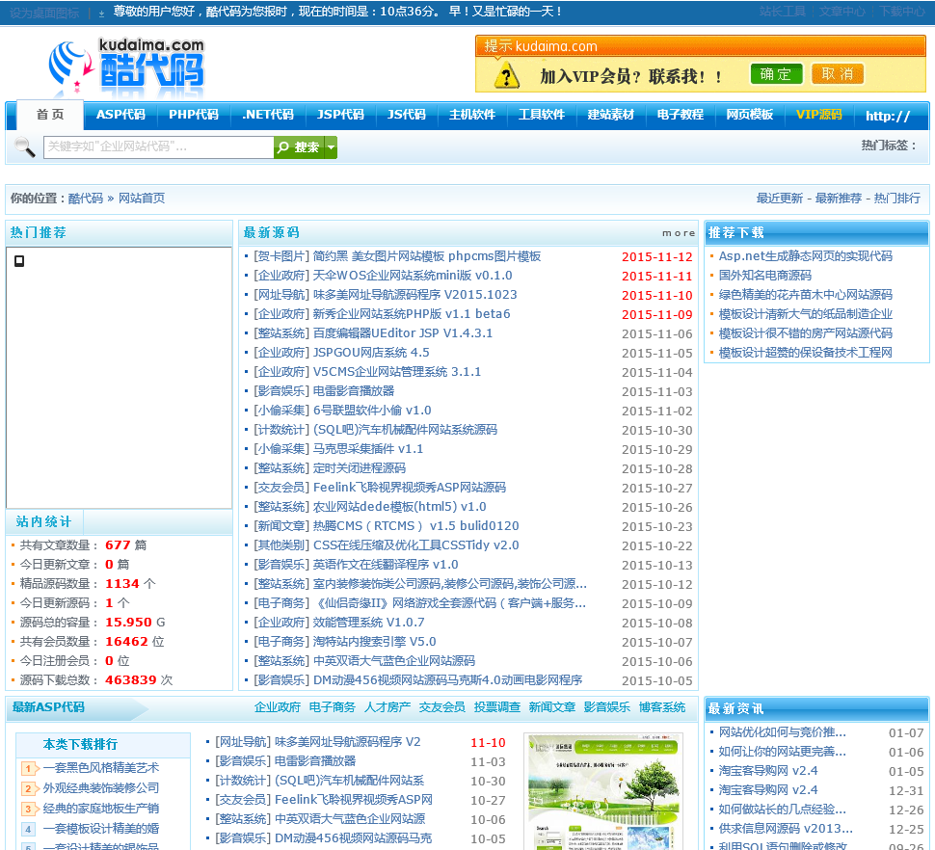The width and height of the screenshot is (935, 850).
Task: Open 交友会员 ASP category link
Action: [442, 707]
